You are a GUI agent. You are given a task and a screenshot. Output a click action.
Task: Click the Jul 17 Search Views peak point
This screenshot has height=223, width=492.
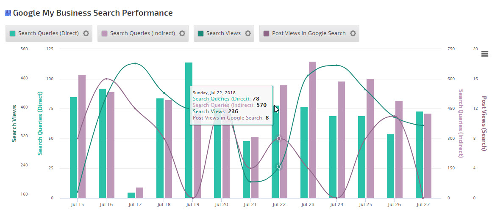[x=135, y=64]
